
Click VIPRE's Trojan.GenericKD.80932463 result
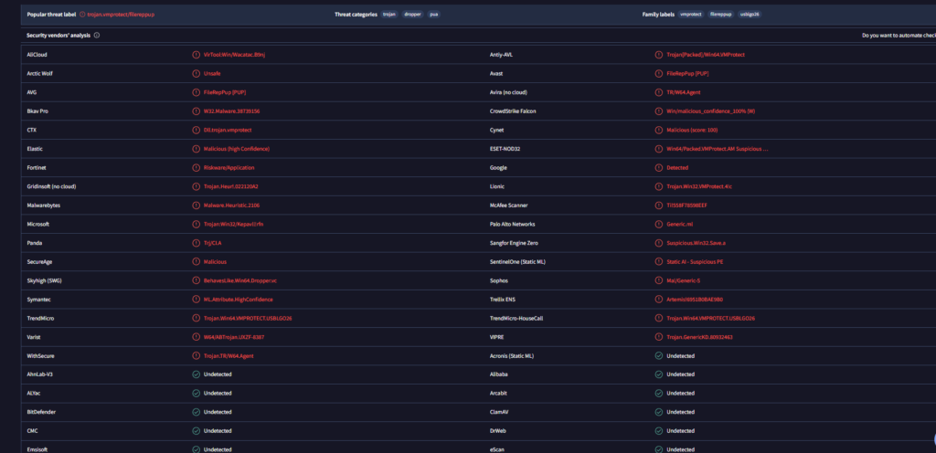[x=699, y=337]
